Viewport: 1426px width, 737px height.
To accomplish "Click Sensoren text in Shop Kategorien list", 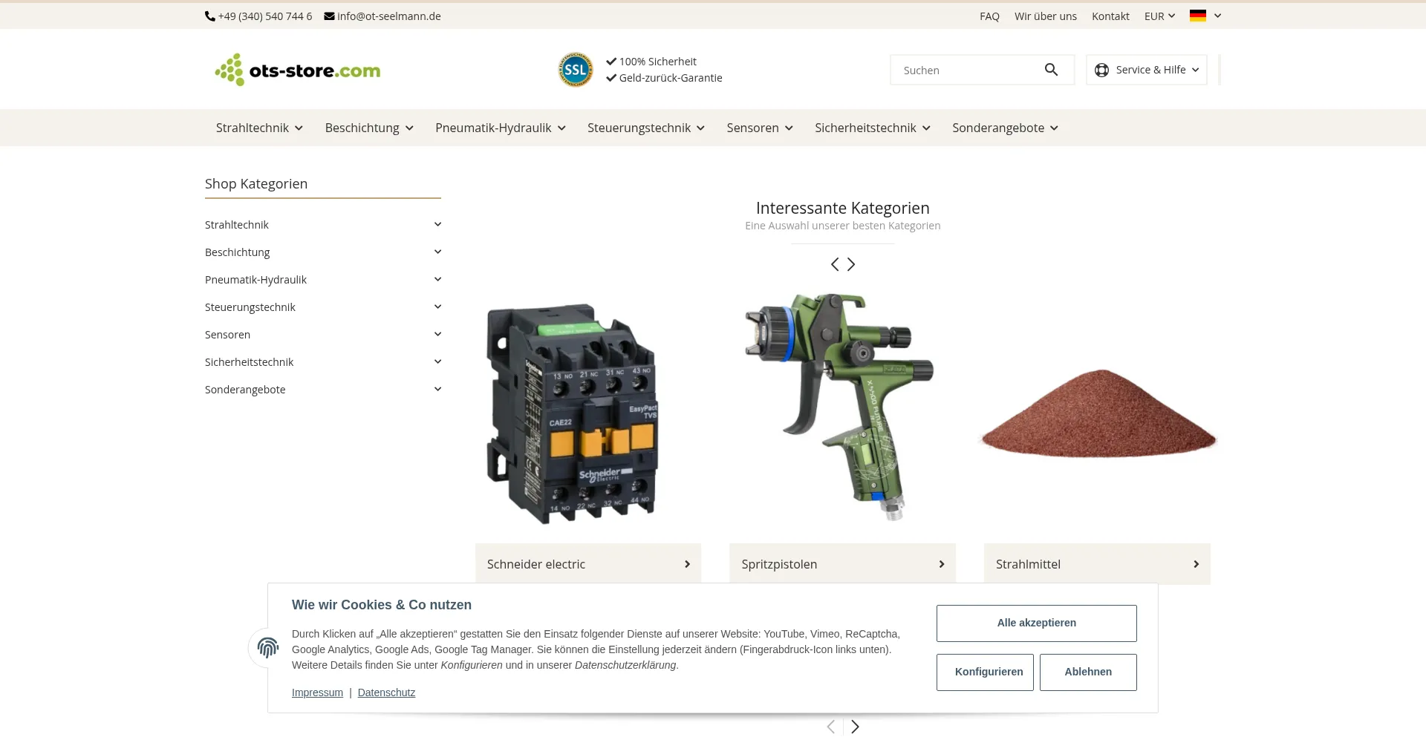I will coord(227,335).
